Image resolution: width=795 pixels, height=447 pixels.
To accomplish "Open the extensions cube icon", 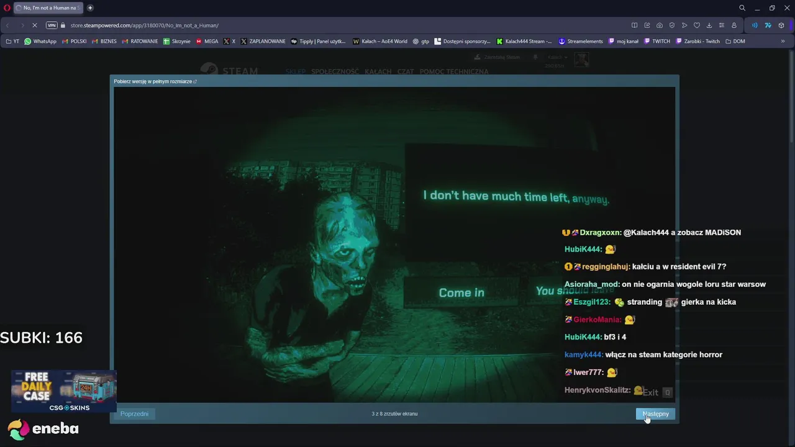I will click(781, 25).
